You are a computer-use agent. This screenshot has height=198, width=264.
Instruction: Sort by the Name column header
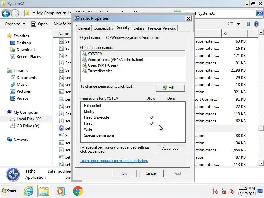coord(64,34)
